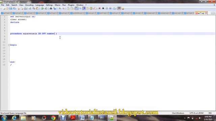The height and width of the screenshot is (121, 216).
Task: Click the Zoom Out toolbar icon
Action: pos(63,8)
